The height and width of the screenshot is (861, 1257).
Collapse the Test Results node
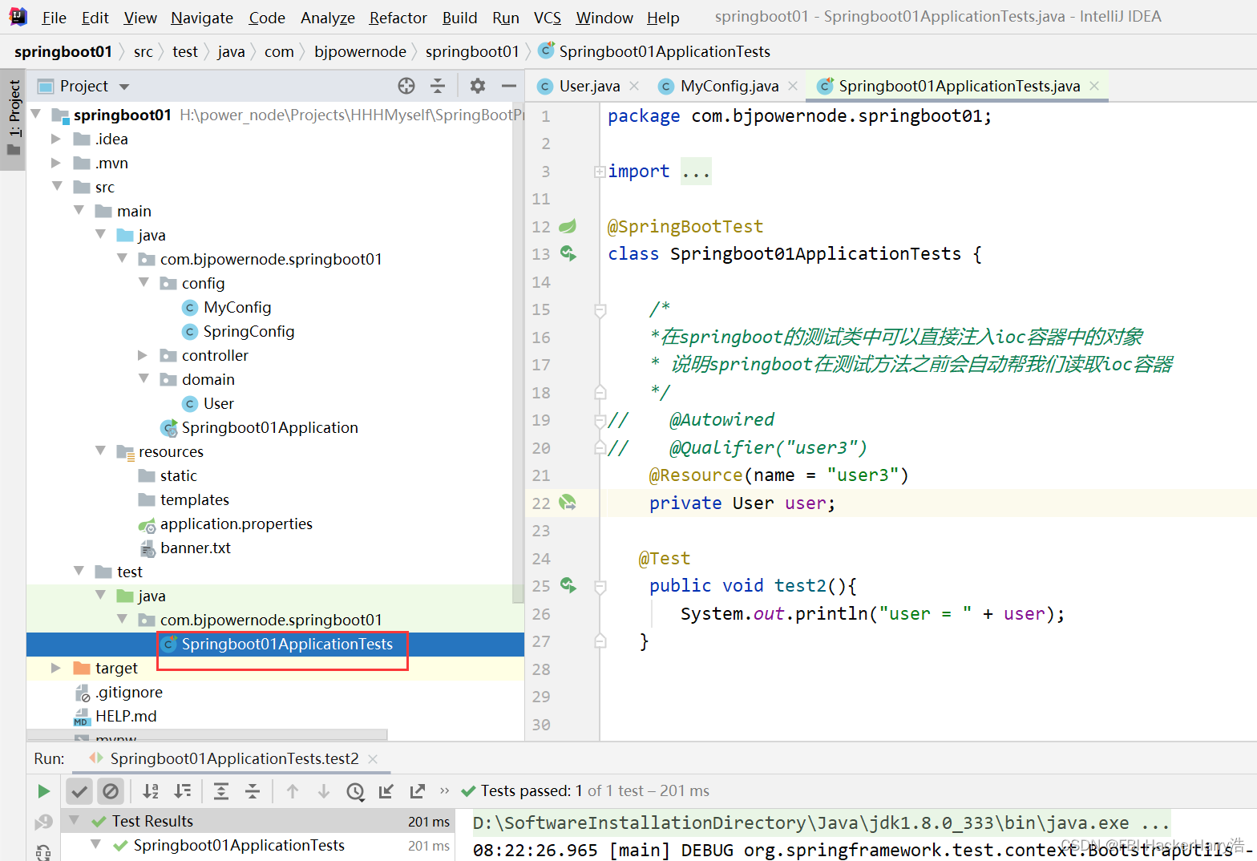tap(75, 820)
